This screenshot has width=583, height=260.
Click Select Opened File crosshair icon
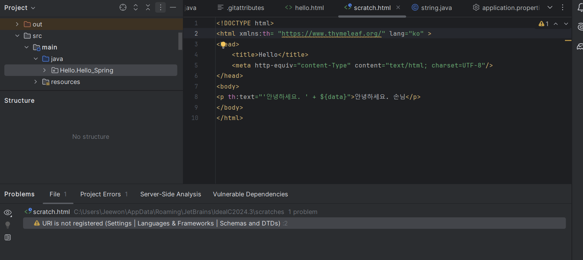click(x=123, y=7)
